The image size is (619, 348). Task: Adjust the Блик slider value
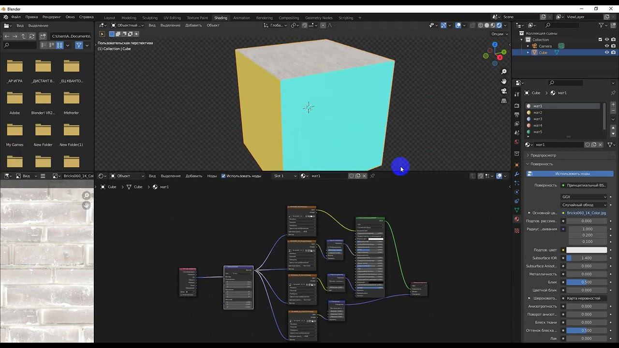(x=586, y=282)
